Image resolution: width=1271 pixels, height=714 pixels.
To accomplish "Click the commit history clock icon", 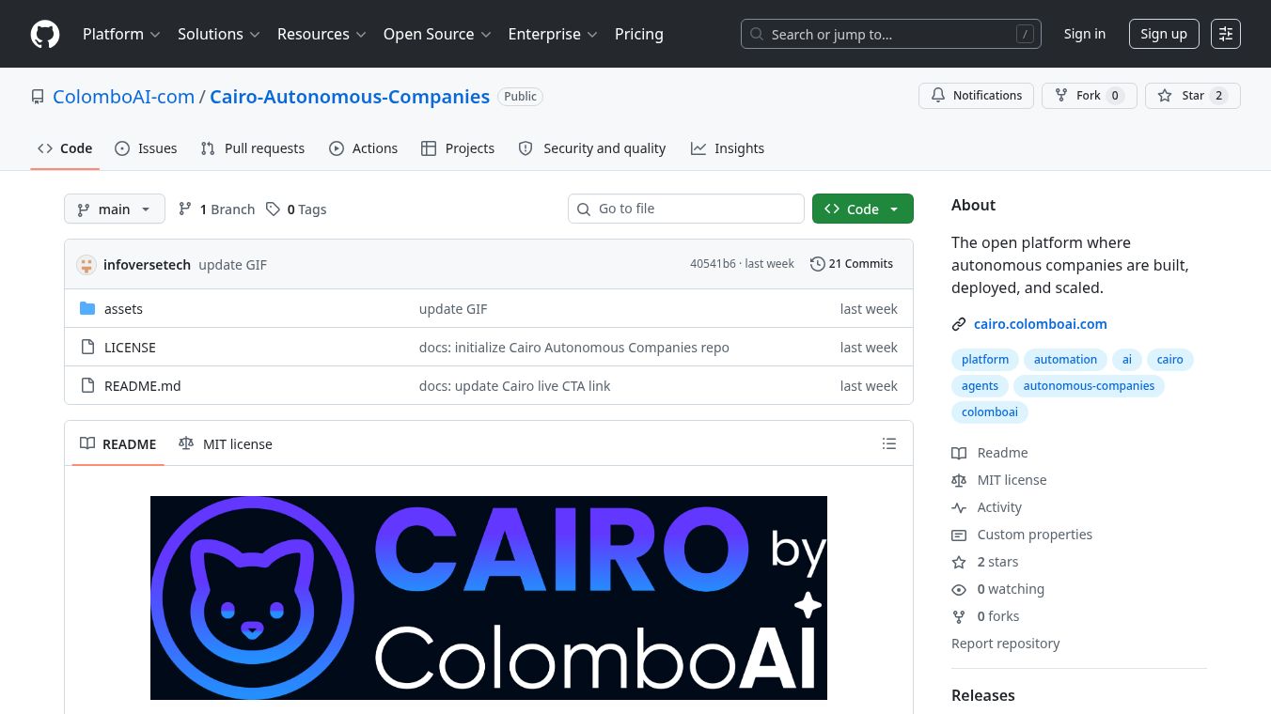I will click(818, 264).
